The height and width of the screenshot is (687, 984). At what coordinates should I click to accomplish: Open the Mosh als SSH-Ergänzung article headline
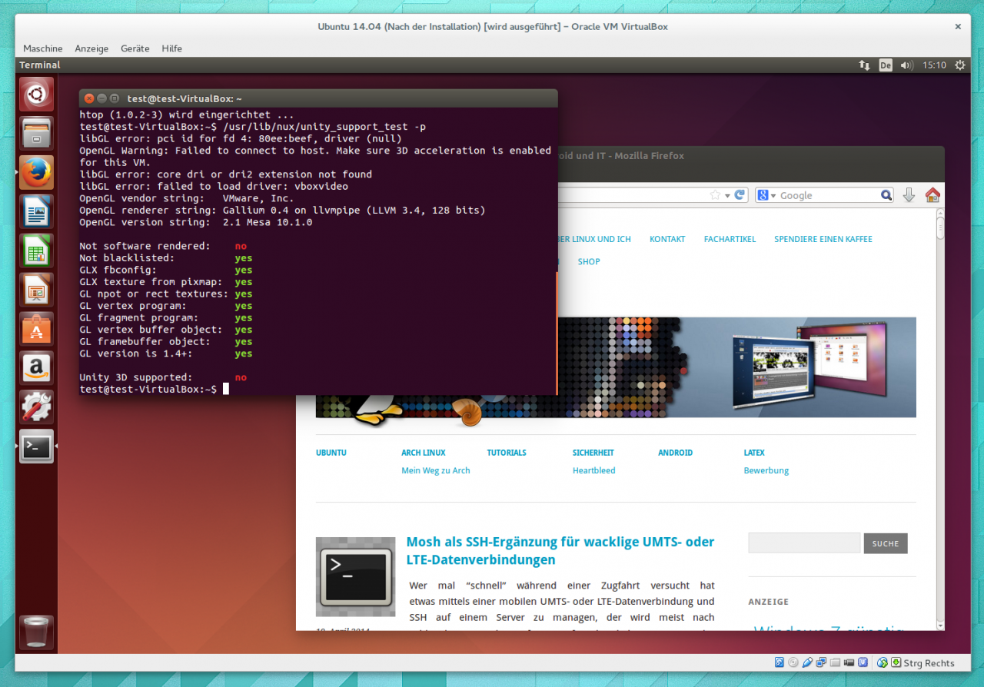pos(560,550)
